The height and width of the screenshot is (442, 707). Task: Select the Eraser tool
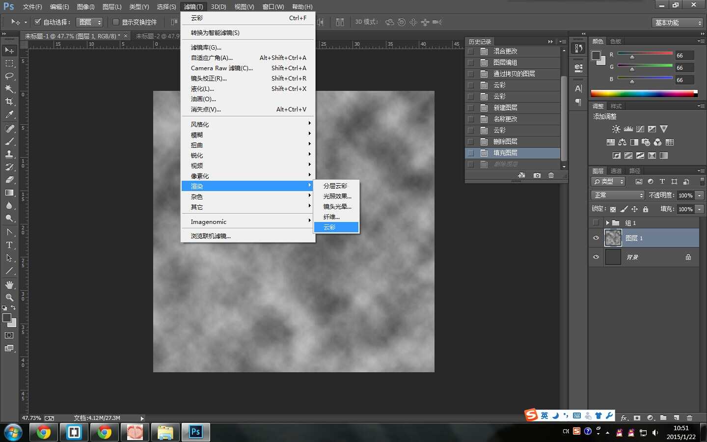[x=9, y=180]
